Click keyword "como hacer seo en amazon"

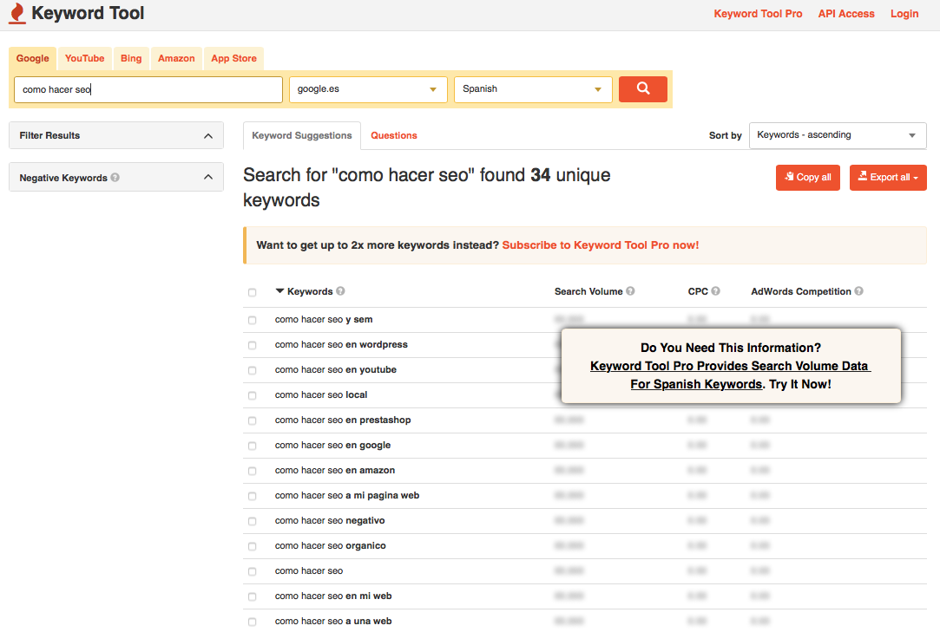[335, 470]
